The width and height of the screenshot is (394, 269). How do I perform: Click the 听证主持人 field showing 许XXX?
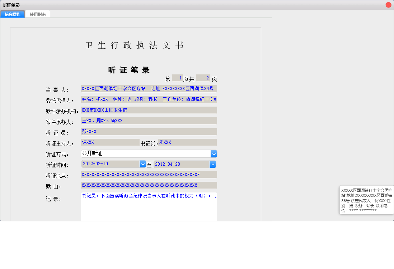click(x=109, y=142)
